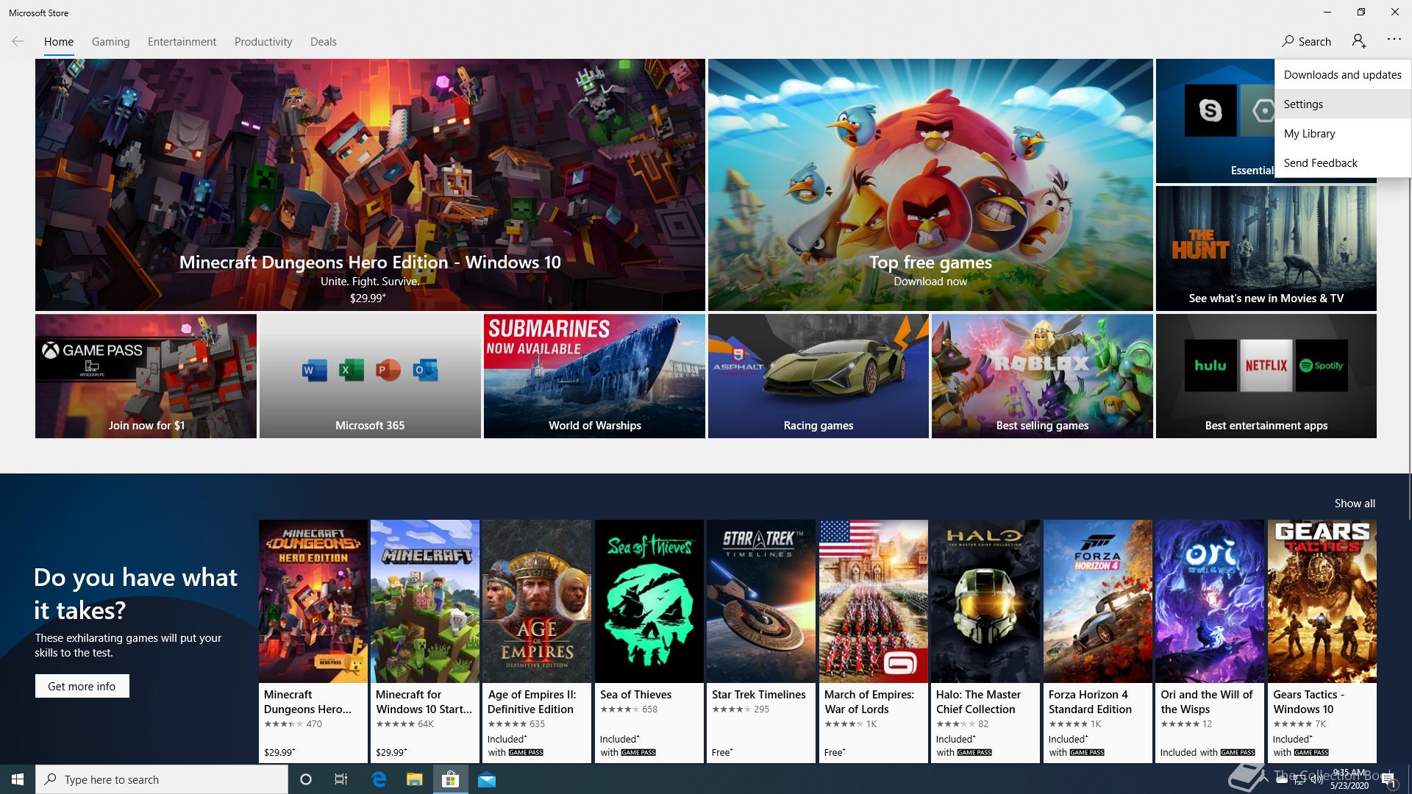Open Age of Empires II Definitive Edition card
This screenshot has width=1412, height=794.
tap(537, 641)
